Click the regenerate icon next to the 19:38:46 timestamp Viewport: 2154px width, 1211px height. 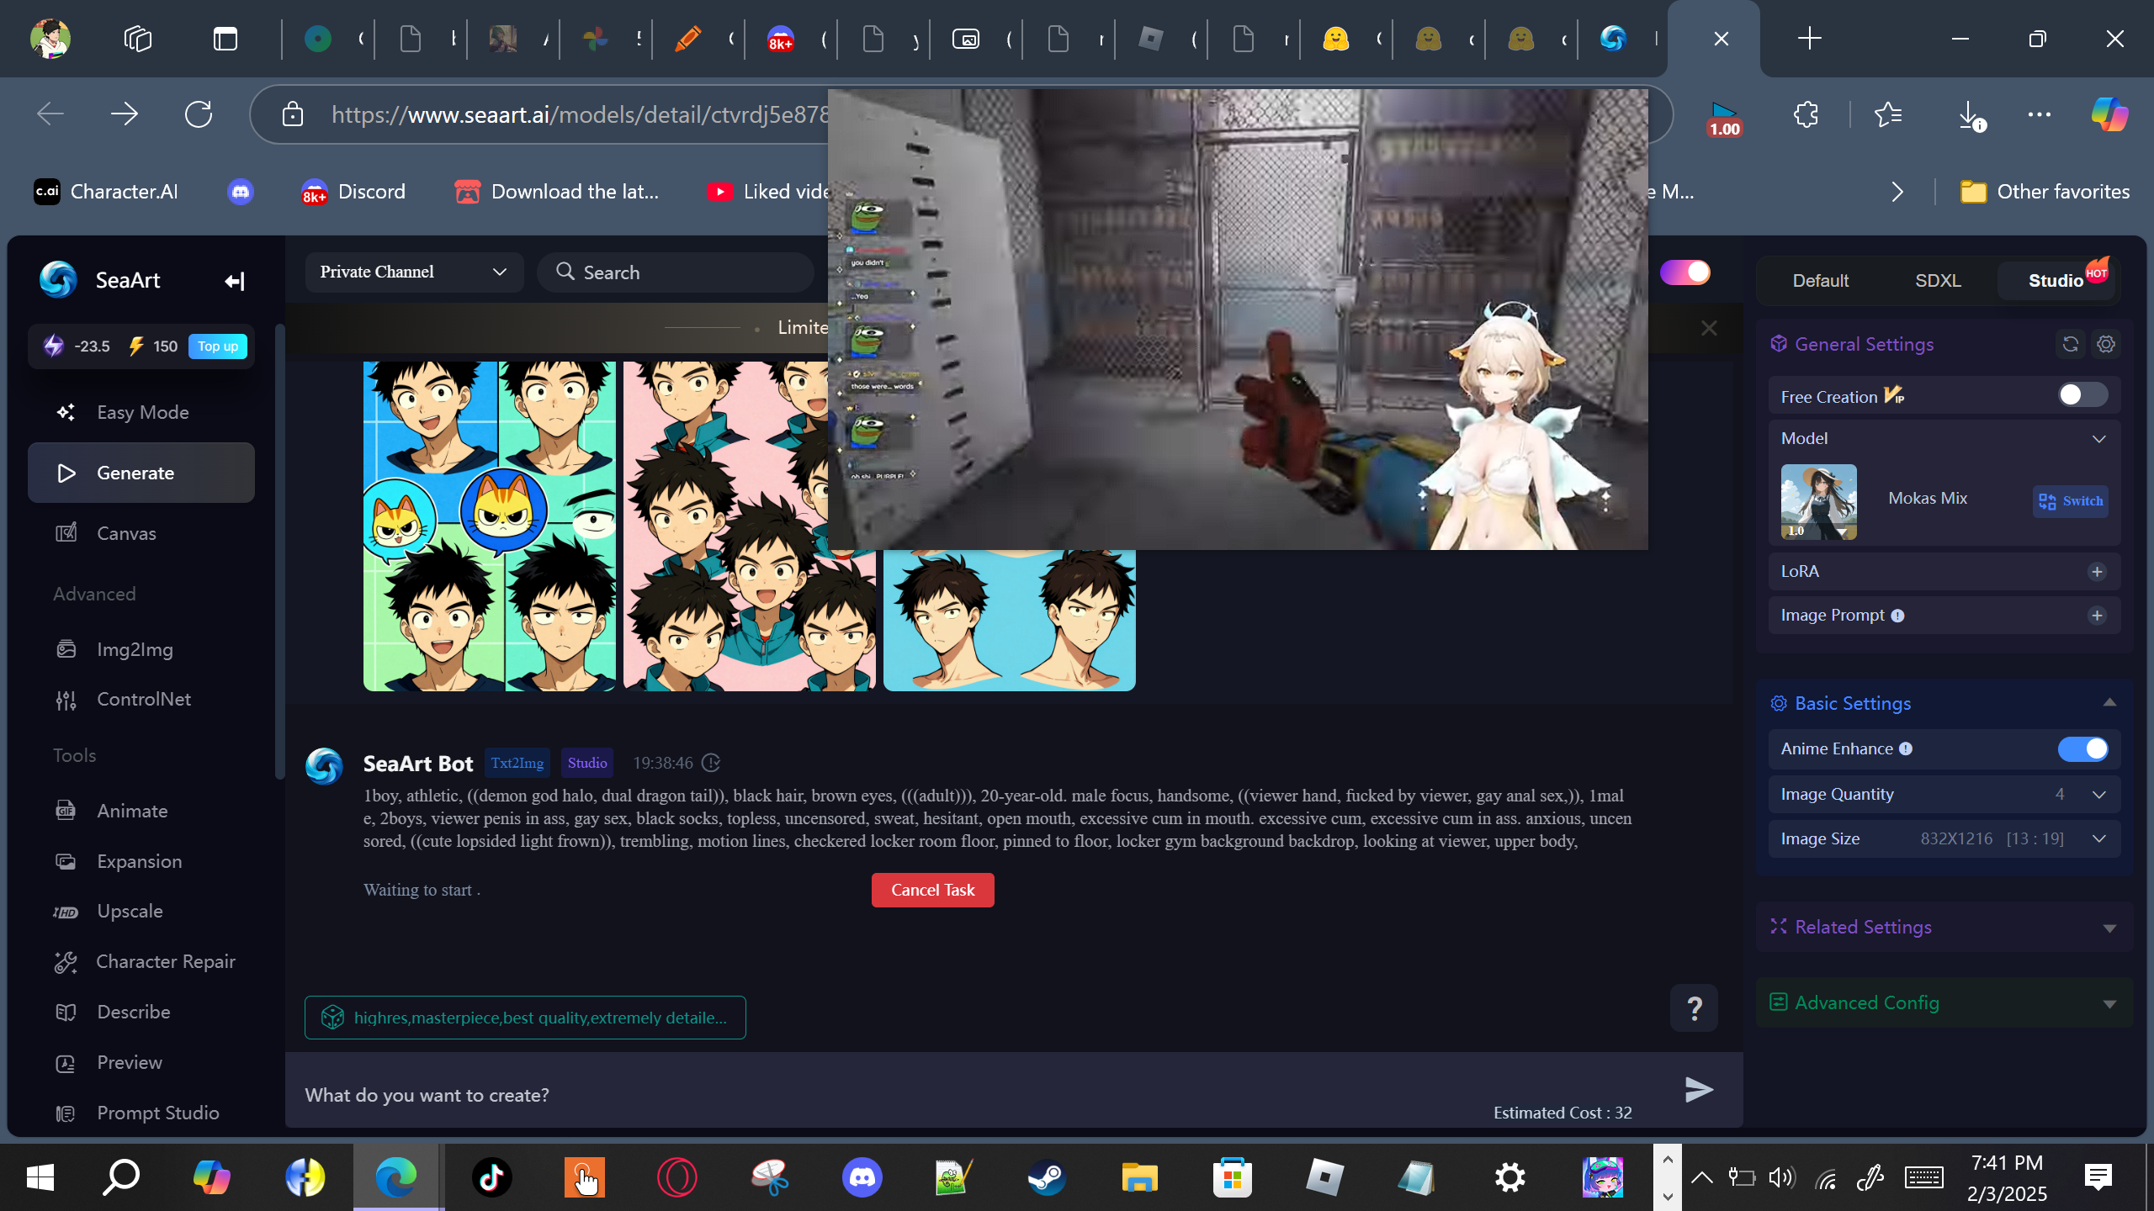click(x=711, y=763)
